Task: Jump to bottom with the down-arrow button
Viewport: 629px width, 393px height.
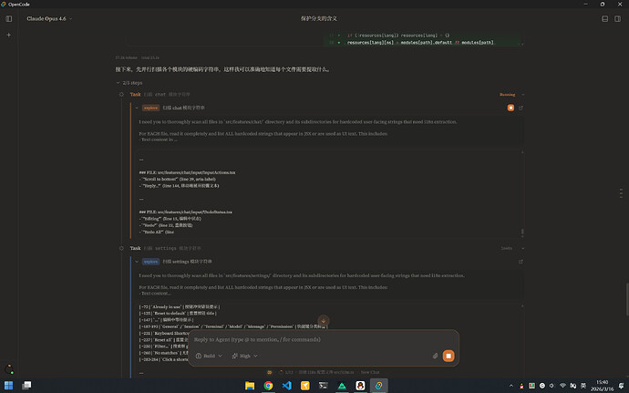Action: click(324, 321)
